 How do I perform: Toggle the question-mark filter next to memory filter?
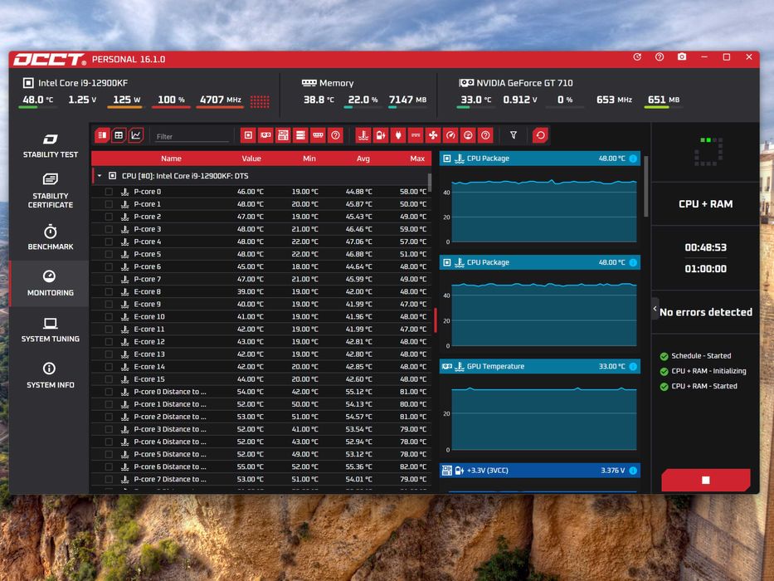pyautogui.click(x=336, y=135)
